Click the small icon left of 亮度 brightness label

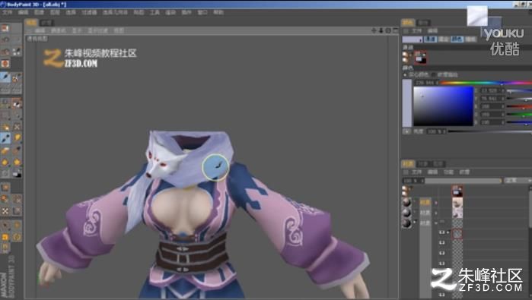pyautogui.click(x=406, y=131)
